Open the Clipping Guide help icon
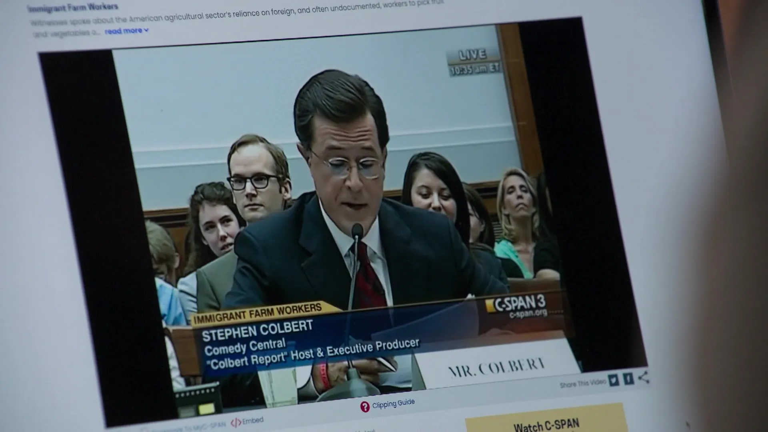Screen dimensions: 768x432 [364, 407]
